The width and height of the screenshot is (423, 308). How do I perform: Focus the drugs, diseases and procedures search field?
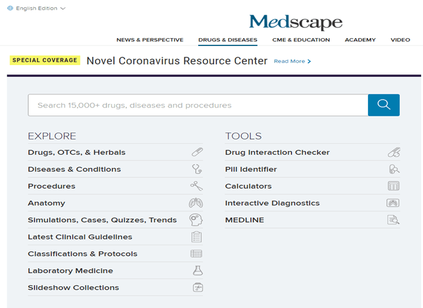(x=198, y=105)
